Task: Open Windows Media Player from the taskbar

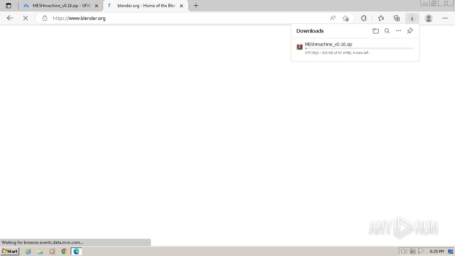Action: 52,251
